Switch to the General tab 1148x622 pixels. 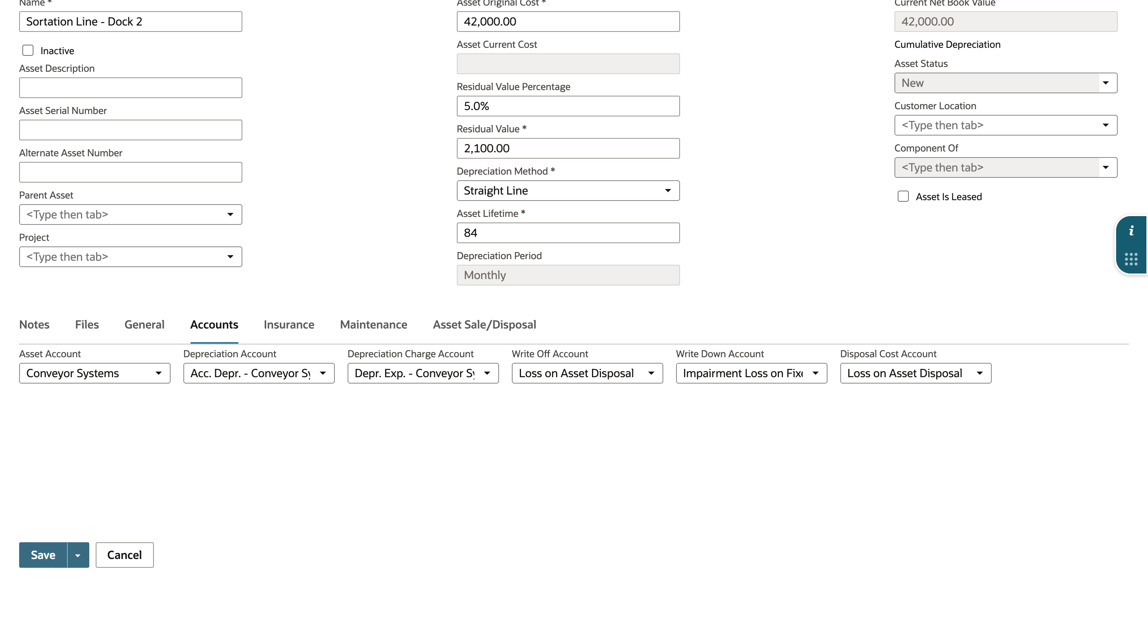144,325
